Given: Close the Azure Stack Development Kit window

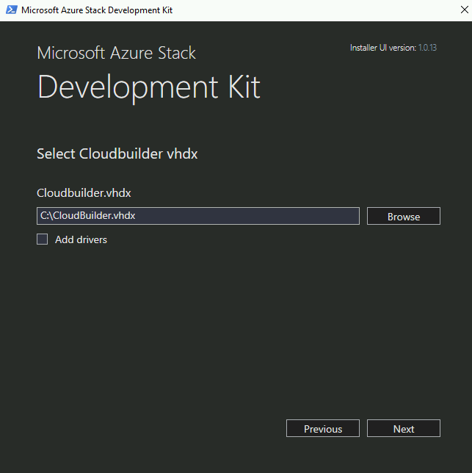Looking at the screenshot, I should tap(465, 10).
